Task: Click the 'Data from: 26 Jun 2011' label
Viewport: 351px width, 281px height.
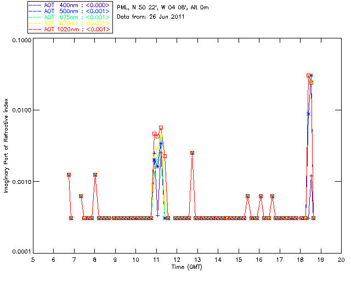Action: point(151,17)
